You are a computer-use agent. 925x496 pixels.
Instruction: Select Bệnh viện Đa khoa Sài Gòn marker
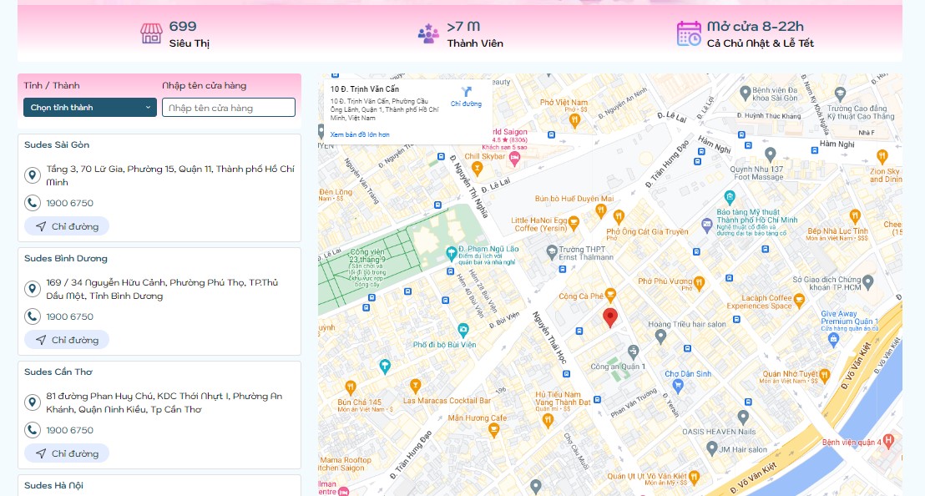click(x=745, y=94)
